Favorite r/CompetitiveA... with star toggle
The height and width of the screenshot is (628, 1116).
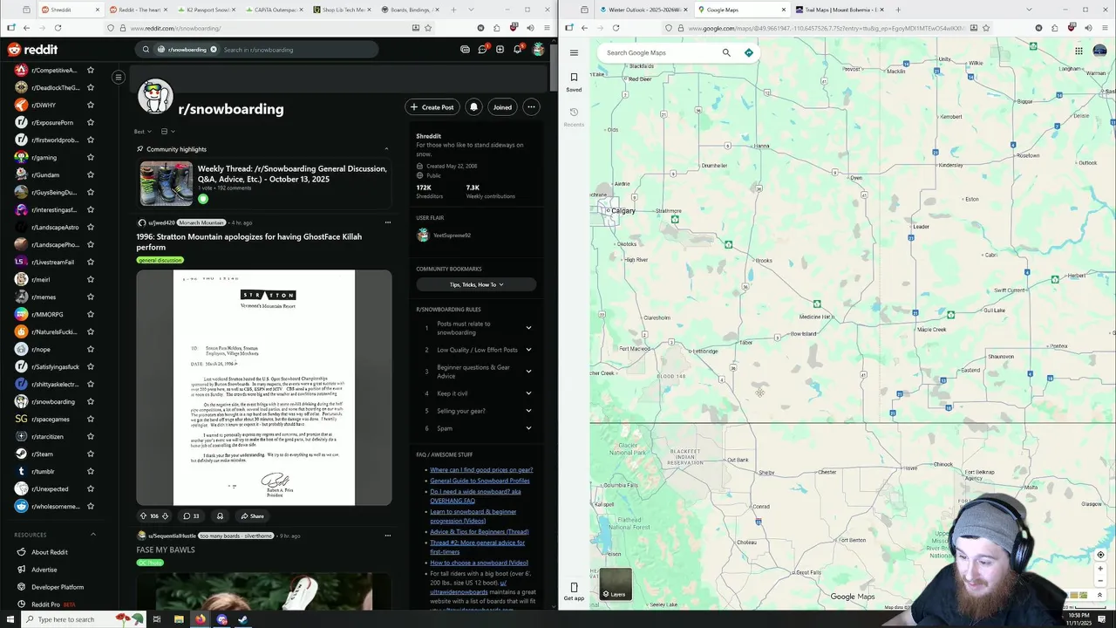(91, 70)
